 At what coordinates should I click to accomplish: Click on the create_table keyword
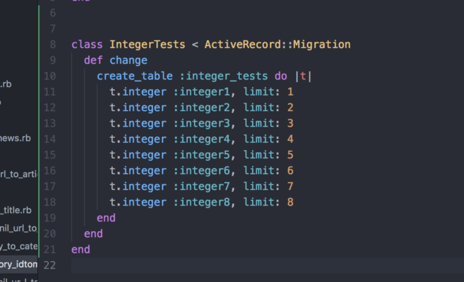tap(135, 76)
